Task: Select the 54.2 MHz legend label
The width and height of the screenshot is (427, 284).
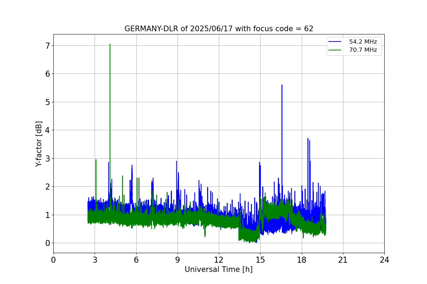Action: [363, 42]
